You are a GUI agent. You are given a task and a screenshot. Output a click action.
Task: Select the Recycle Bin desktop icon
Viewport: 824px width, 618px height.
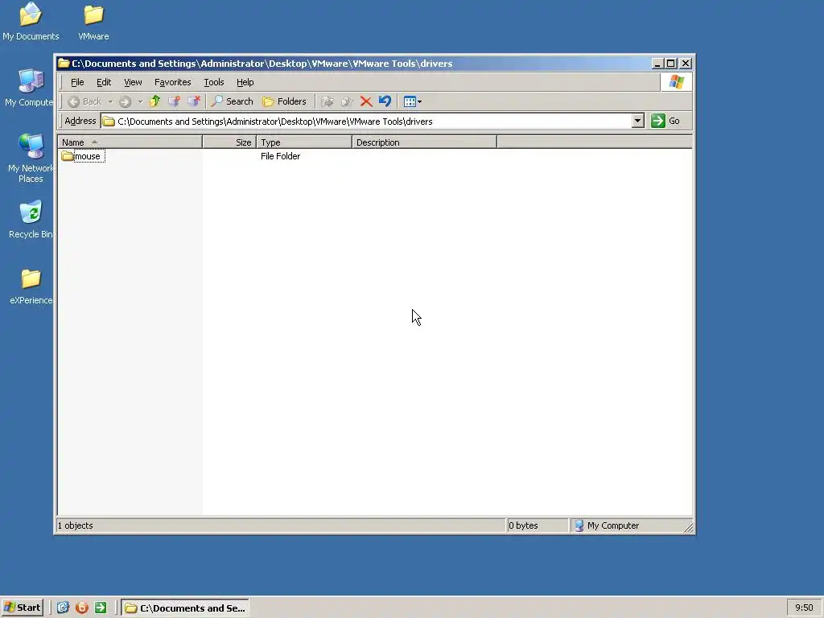[31, 220]
